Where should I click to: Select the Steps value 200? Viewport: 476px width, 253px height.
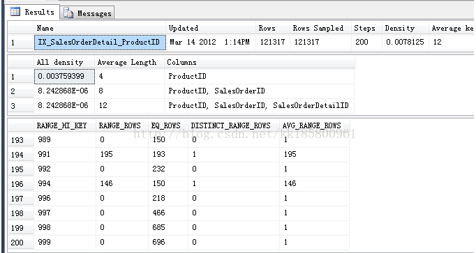[366, 42]
